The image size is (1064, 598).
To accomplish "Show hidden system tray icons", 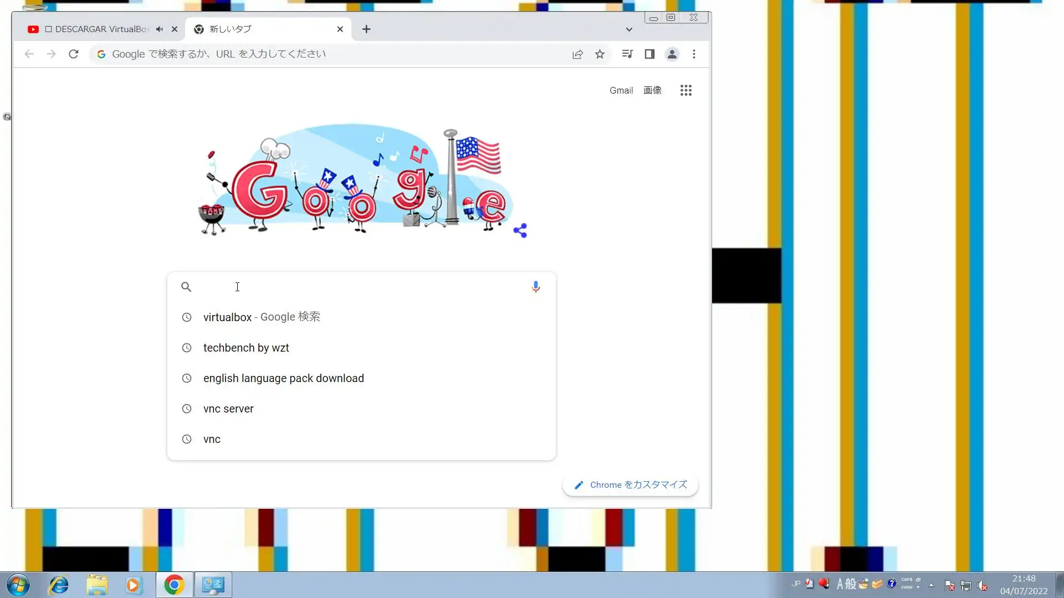I will (931, 585).
